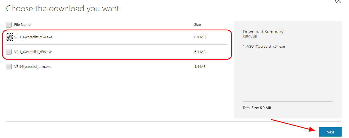This screenshot has width=349, height=138.
Task: Close the download dialog with X icon
Action: (x=338, y=1)
